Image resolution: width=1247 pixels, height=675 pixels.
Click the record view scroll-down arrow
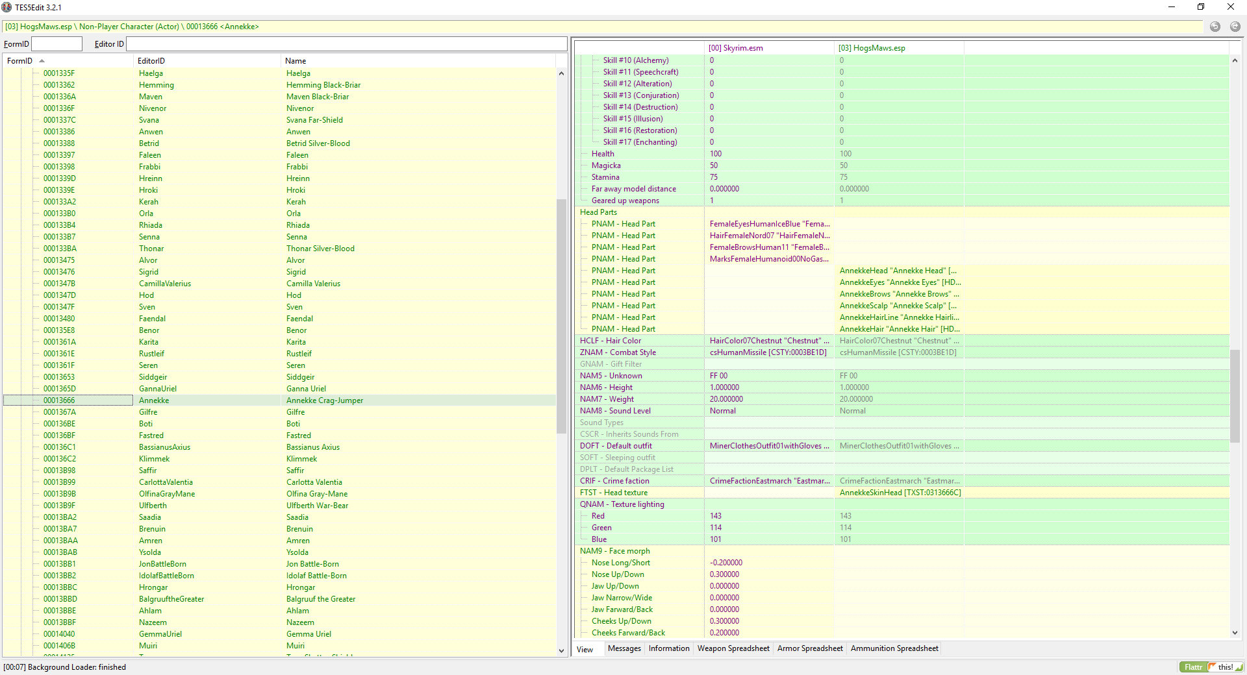pos(1235,633)
